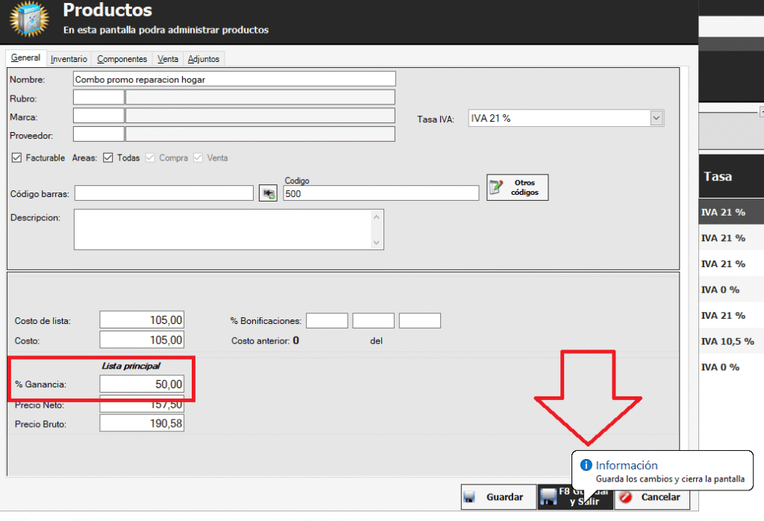Click the Otros códigos notepad icon
Viewport: 764px width, 521px height.
496,188
